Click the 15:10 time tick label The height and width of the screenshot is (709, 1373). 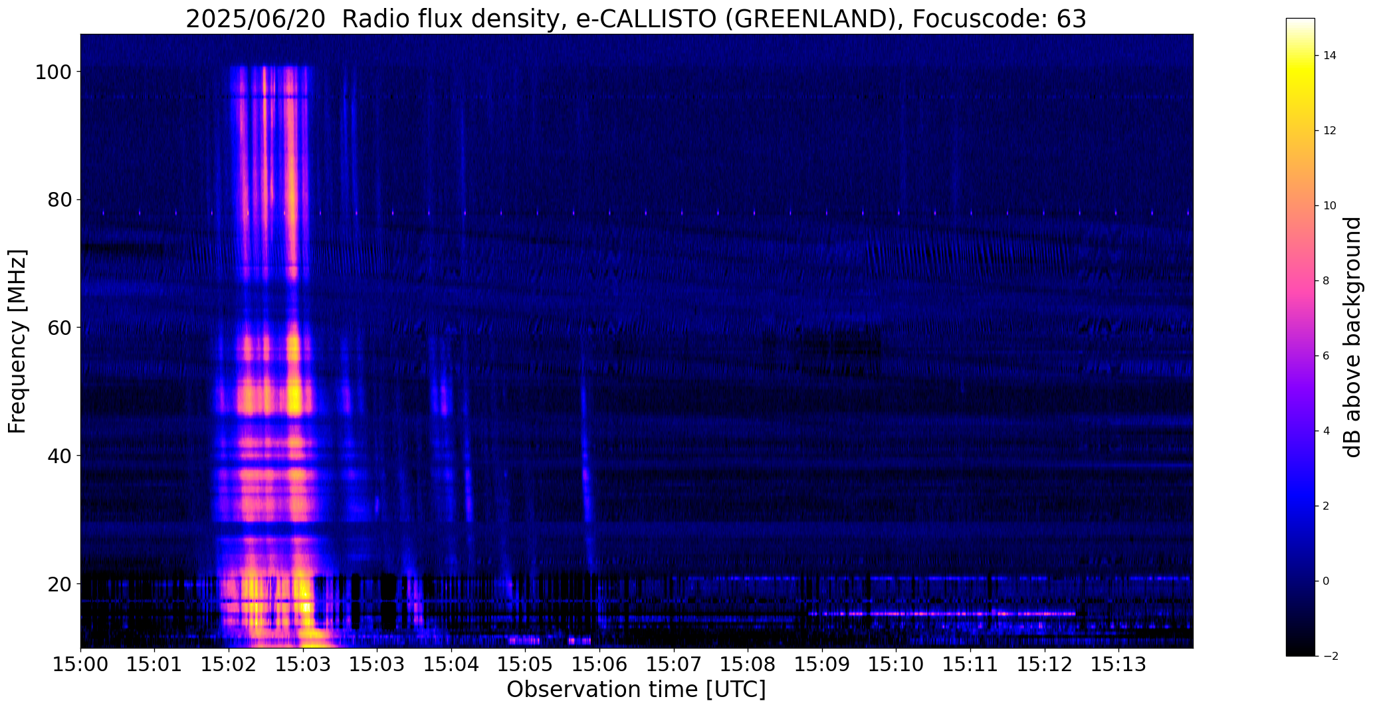pos(896,664)
